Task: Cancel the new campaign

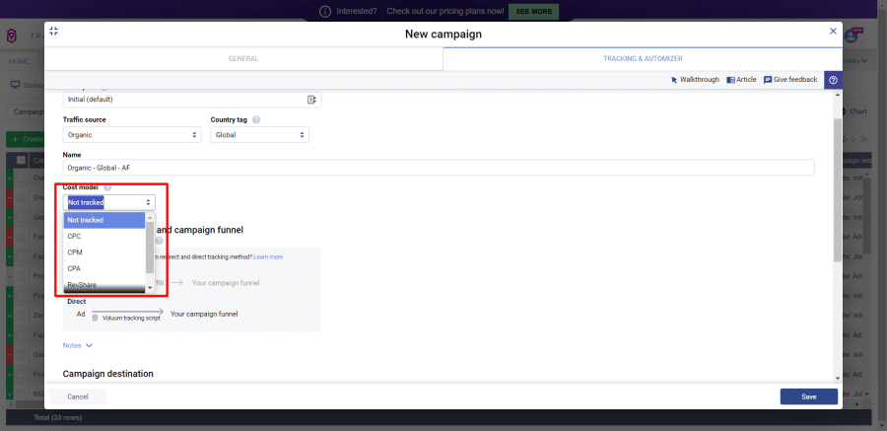Action: pyautogui.click(x=78, y=396)
